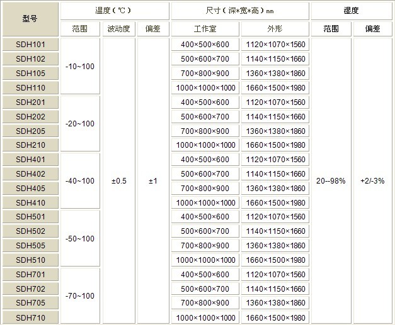Select the 温度(℃) column header
Image resolution: width=395 pixels, height=325 pixels.
pyautogui.click(x=115, y=11)
